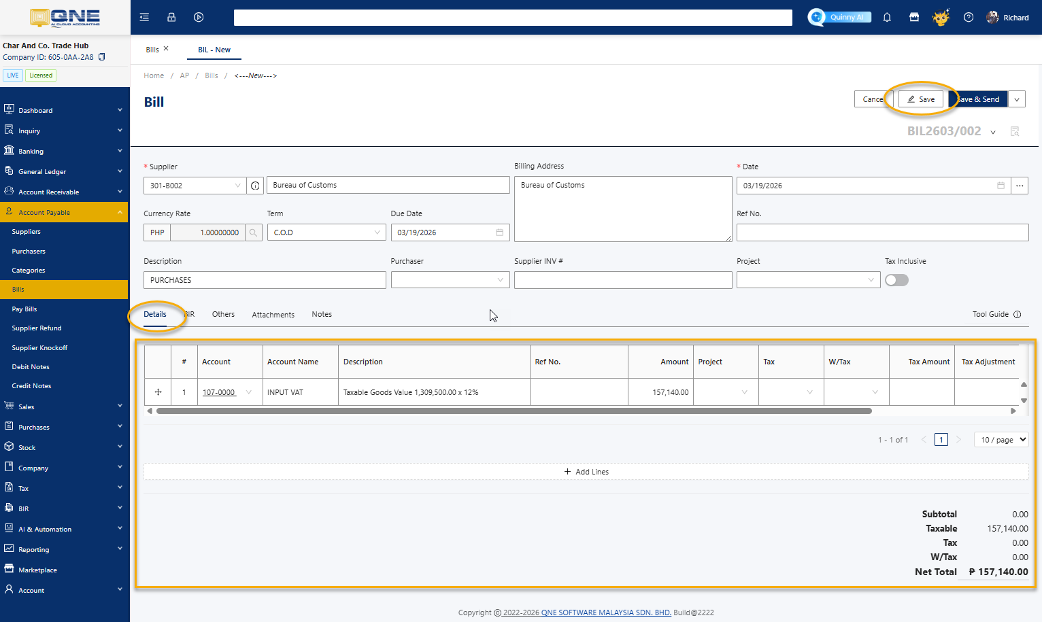Open Supplier 301-B002 dropdown
Image resolution: width=1042 pixels, height=622 pixels.
(x=195, y=186)
